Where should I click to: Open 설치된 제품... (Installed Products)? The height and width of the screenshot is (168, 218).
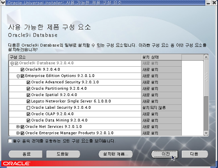(x=116, y=154)
